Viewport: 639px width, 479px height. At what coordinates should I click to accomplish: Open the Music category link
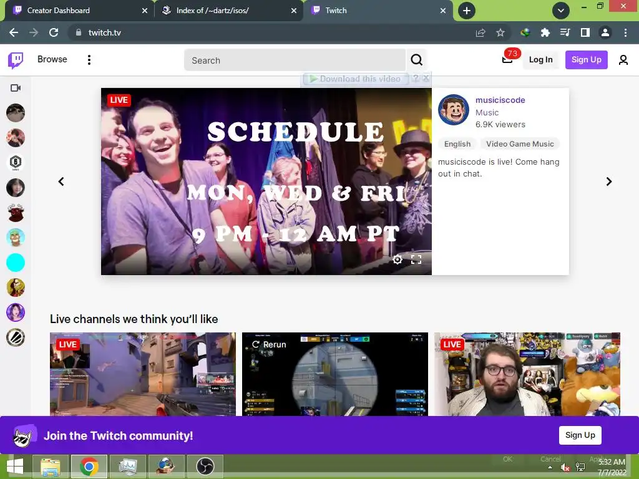pos(487,112)
